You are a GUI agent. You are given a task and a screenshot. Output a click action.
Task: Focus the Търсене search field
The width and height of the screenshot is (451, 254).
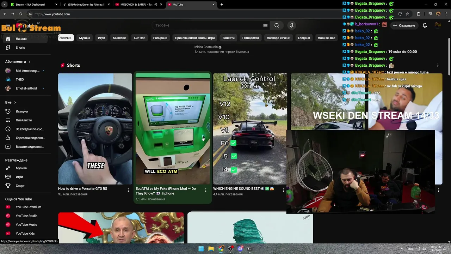[208, 25]
